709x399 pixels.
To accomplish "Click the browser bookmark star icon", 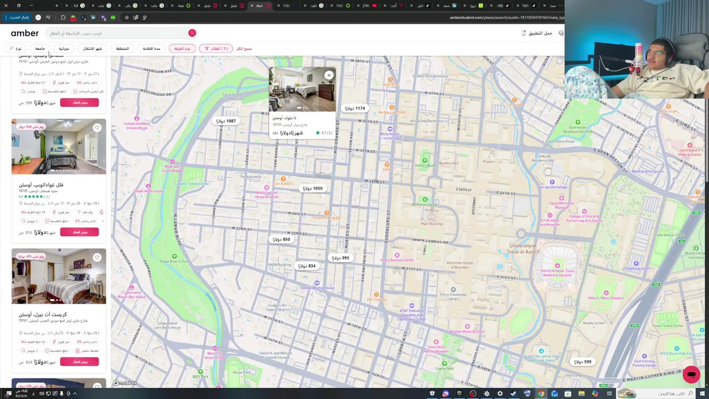I will [126, 18].
